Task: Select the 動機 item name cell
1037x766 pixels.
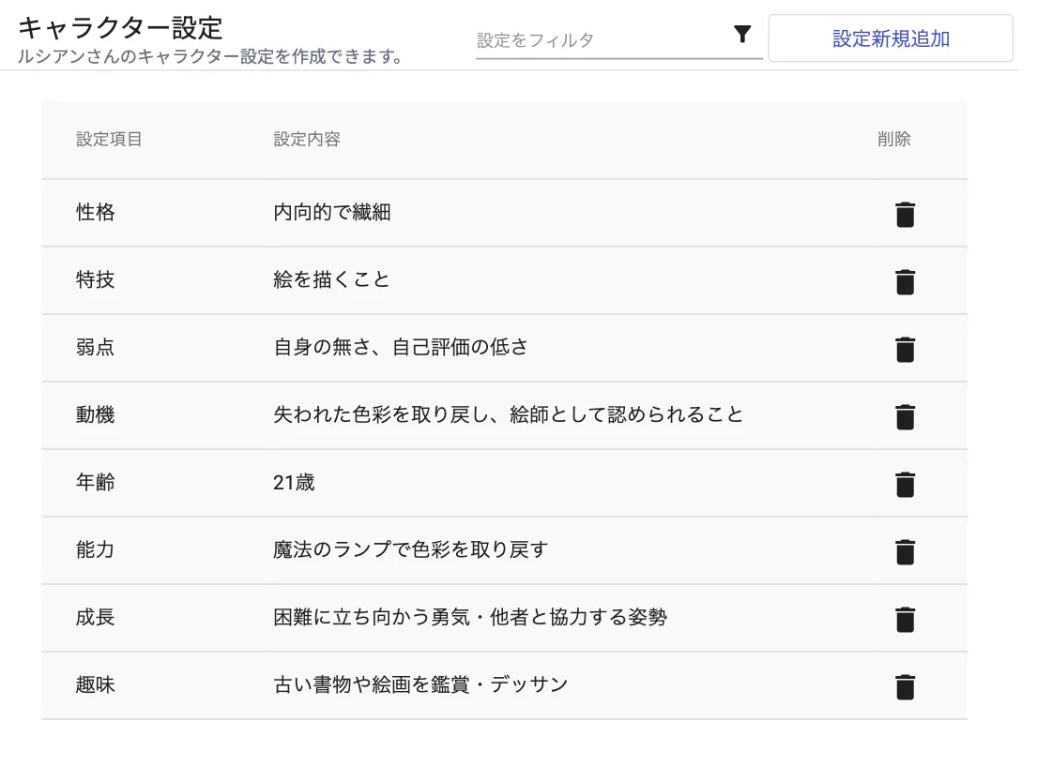Action: [x=96, y=415]
